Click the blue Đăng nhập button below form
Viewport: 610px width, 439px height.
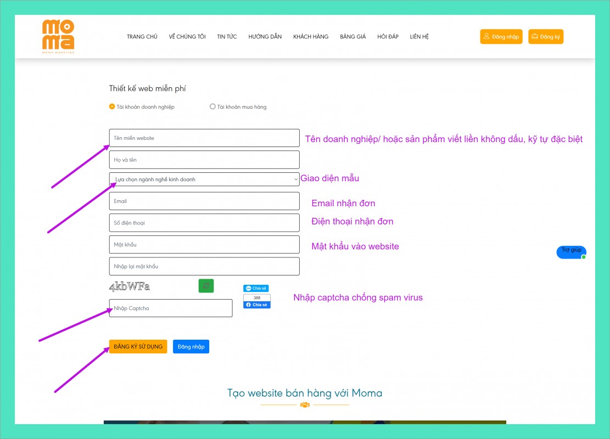[191, 347]
